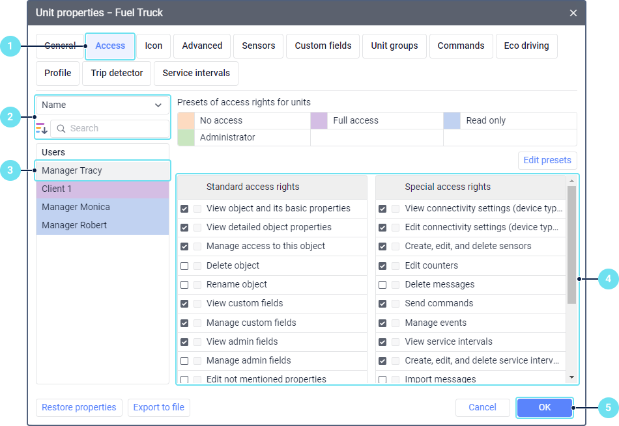Click the Edit presets button
619x426 pixels.
(x=547, y=160)
